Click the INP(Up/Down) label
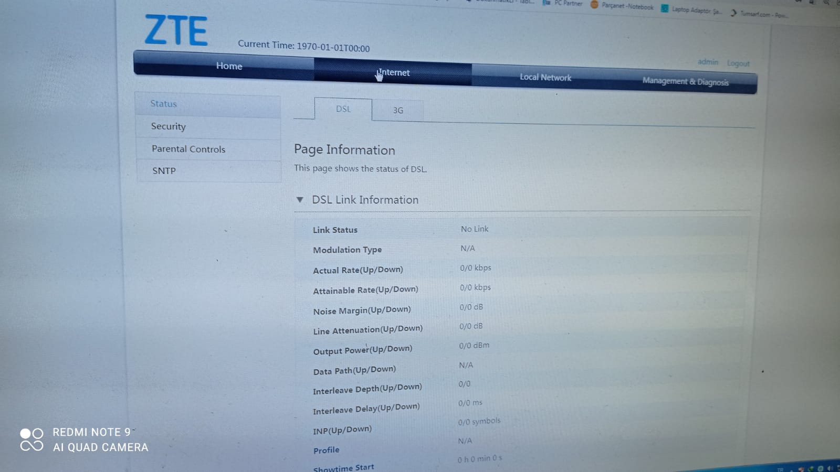Screen dimensions: 840x472 click(x=342, y=430)
